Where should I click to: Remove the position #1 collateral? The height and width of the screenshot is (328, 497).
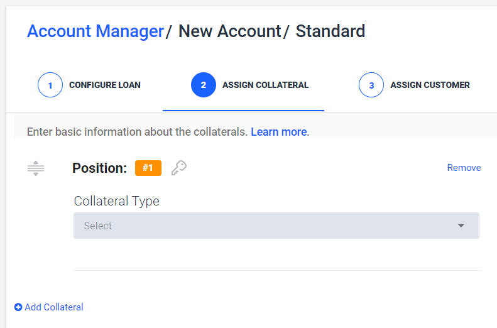pyautogui.click(x=464, y=168)
